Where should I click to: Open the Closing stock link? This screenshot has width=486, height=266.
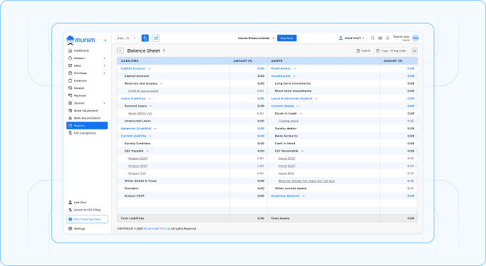pos(289,121)
